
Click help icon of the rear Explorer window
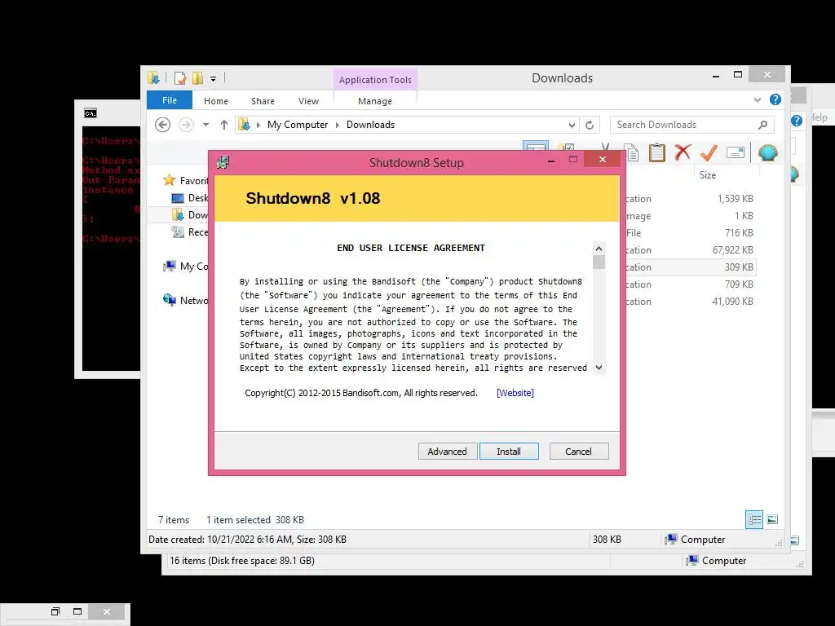797,121
